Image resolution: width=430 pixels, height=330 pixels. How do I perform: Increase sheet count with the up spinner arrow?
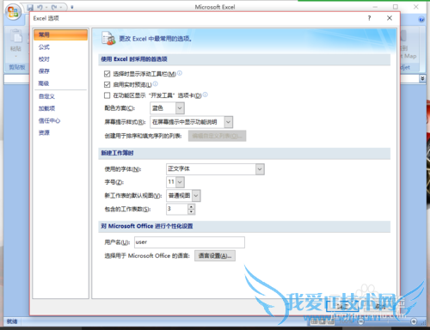pyautogui.click(x=191, y=206)
